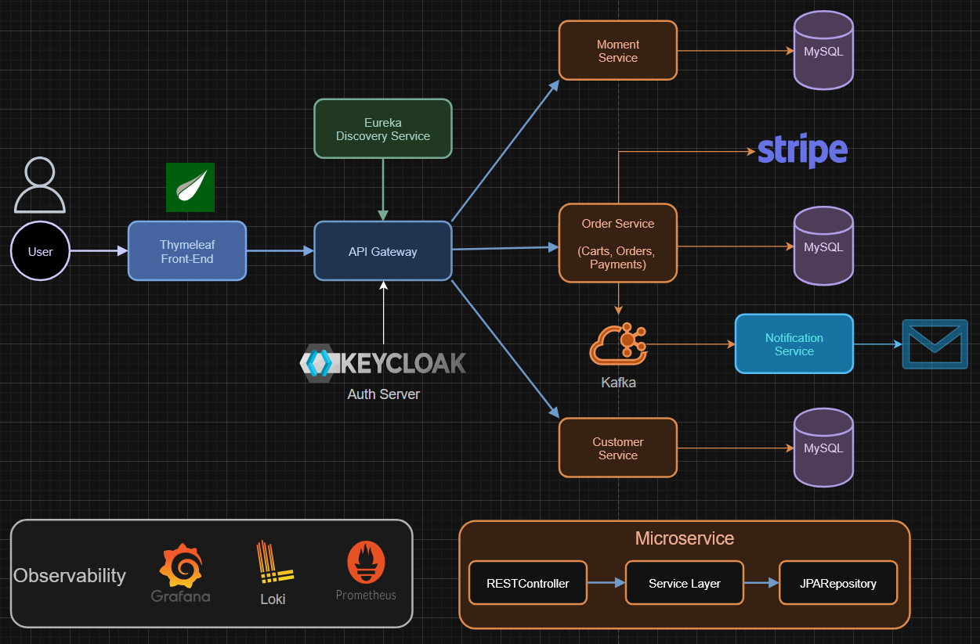This screenshot has height=644, width=980.
Task: Select the API Gateway box
Action: pos(383,250)
